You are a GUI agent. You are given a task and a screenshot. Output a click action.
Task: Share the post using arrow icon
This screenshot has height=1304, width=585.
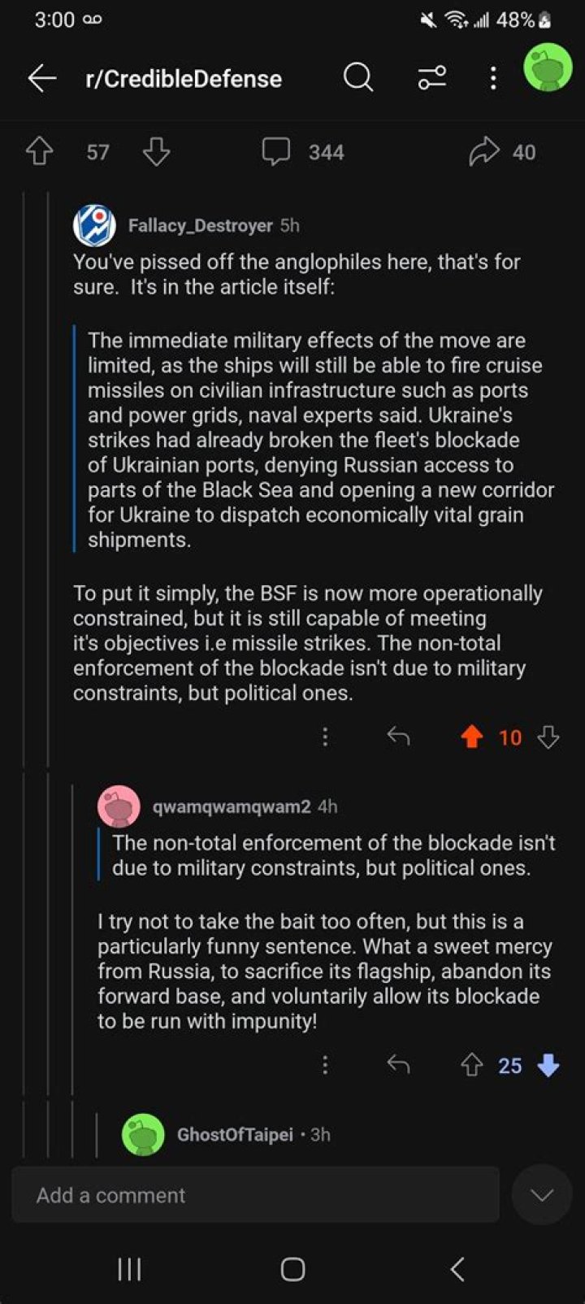pyautogui.click(x=483, y=151)
